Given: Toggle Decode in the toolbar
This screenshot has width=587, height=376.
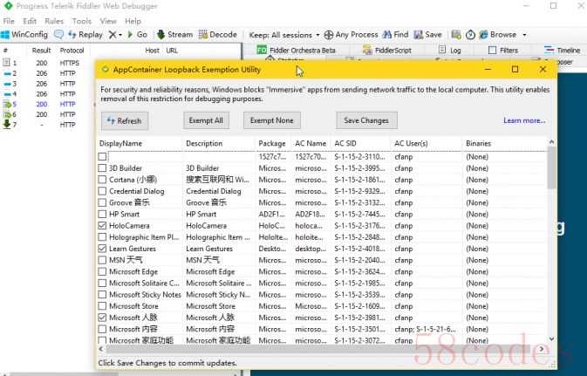Looking at the screenshot, I should tap(218, 35).
